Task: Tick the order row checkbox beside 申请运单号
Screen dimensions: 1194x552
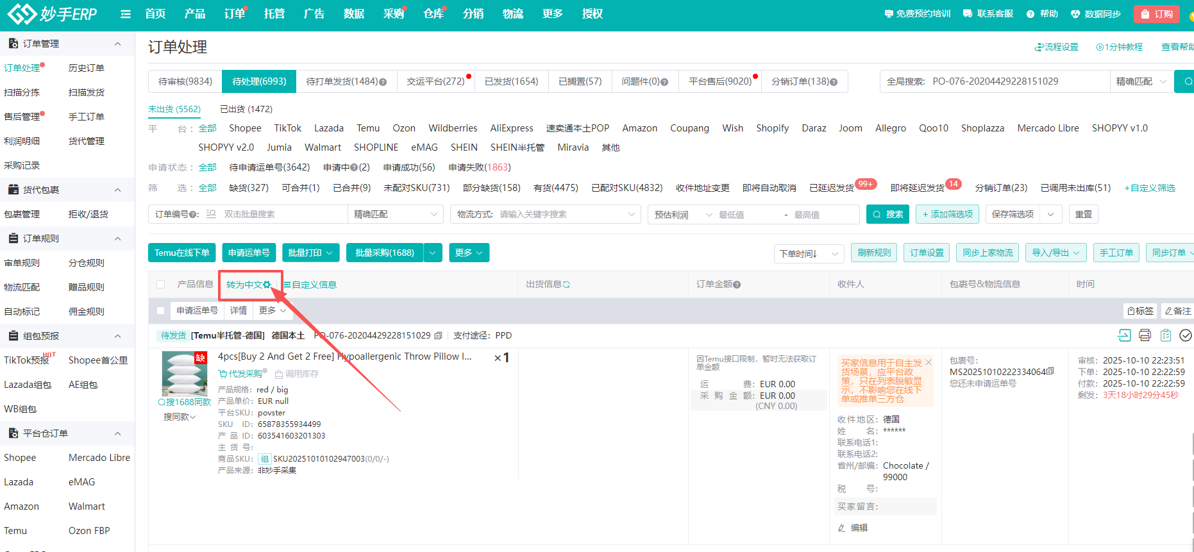Action: click(161, 310)
